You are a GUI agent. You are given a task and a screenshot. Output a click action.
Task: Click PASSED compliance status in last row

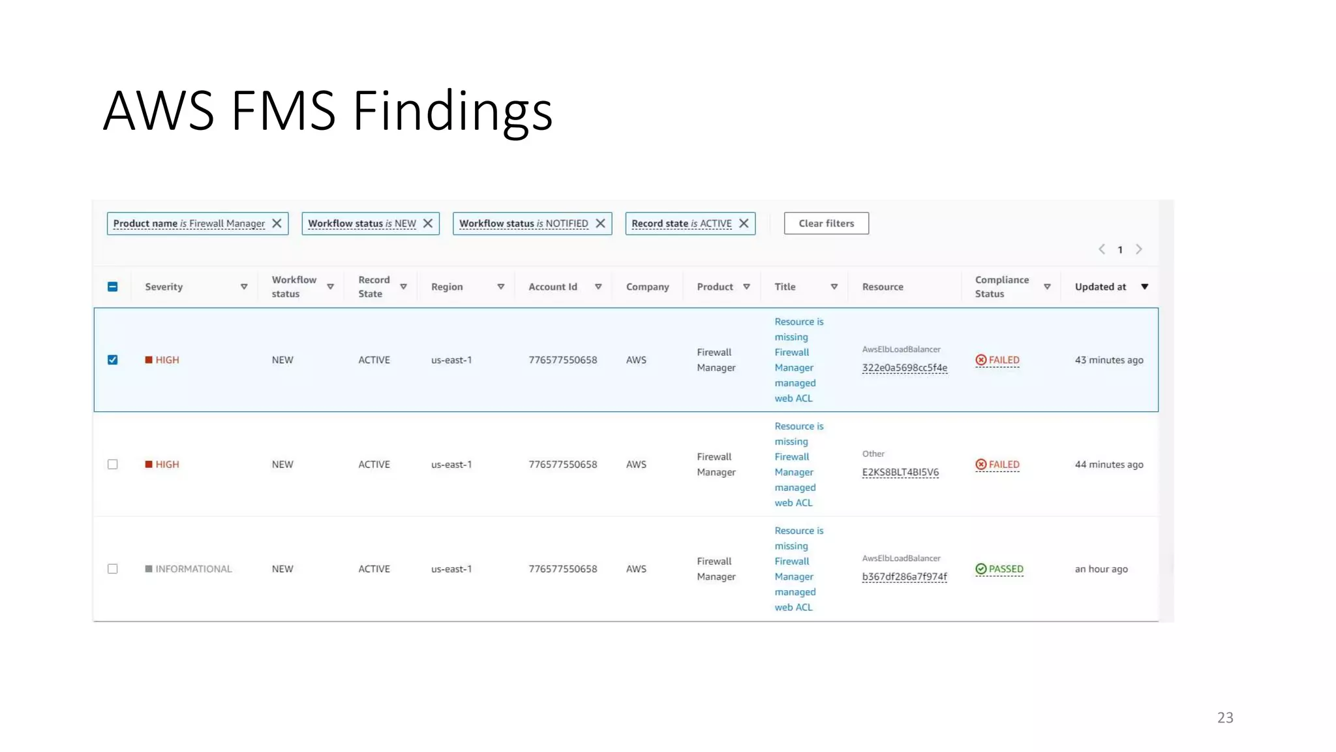click(1005, 569)
